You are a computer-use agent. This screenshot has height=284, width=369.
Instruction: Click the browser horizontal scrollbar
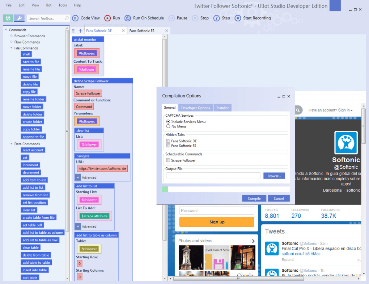pos(238,278)
